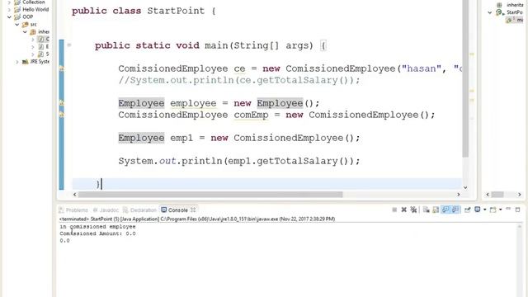
Task: Expand the Collection project
Action: pos(9,2)
